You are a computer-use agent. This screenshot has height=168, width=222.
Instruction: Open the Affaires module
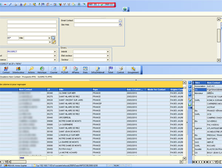[x=75, y=70]
